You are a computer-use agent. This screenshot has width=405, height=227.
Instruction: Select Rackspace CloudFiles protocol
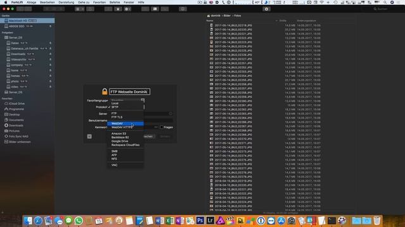pyautogui.click(x=125, y=145)
